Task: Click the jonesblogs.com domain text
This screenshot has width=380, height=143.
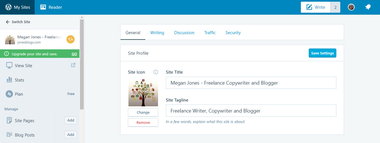Action: pos(29,42)
